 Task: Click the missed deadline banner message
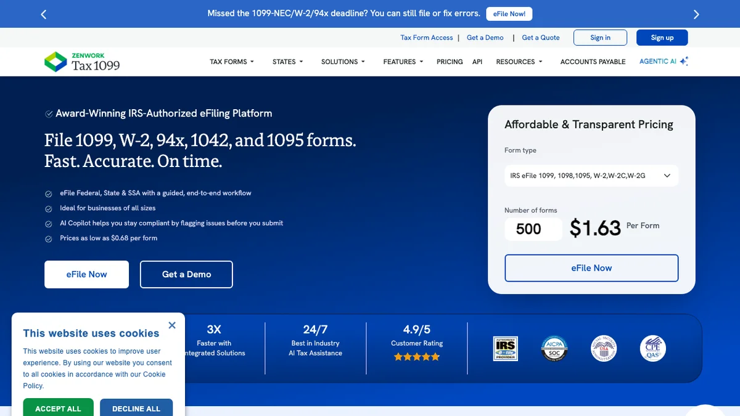pos(343,14)
